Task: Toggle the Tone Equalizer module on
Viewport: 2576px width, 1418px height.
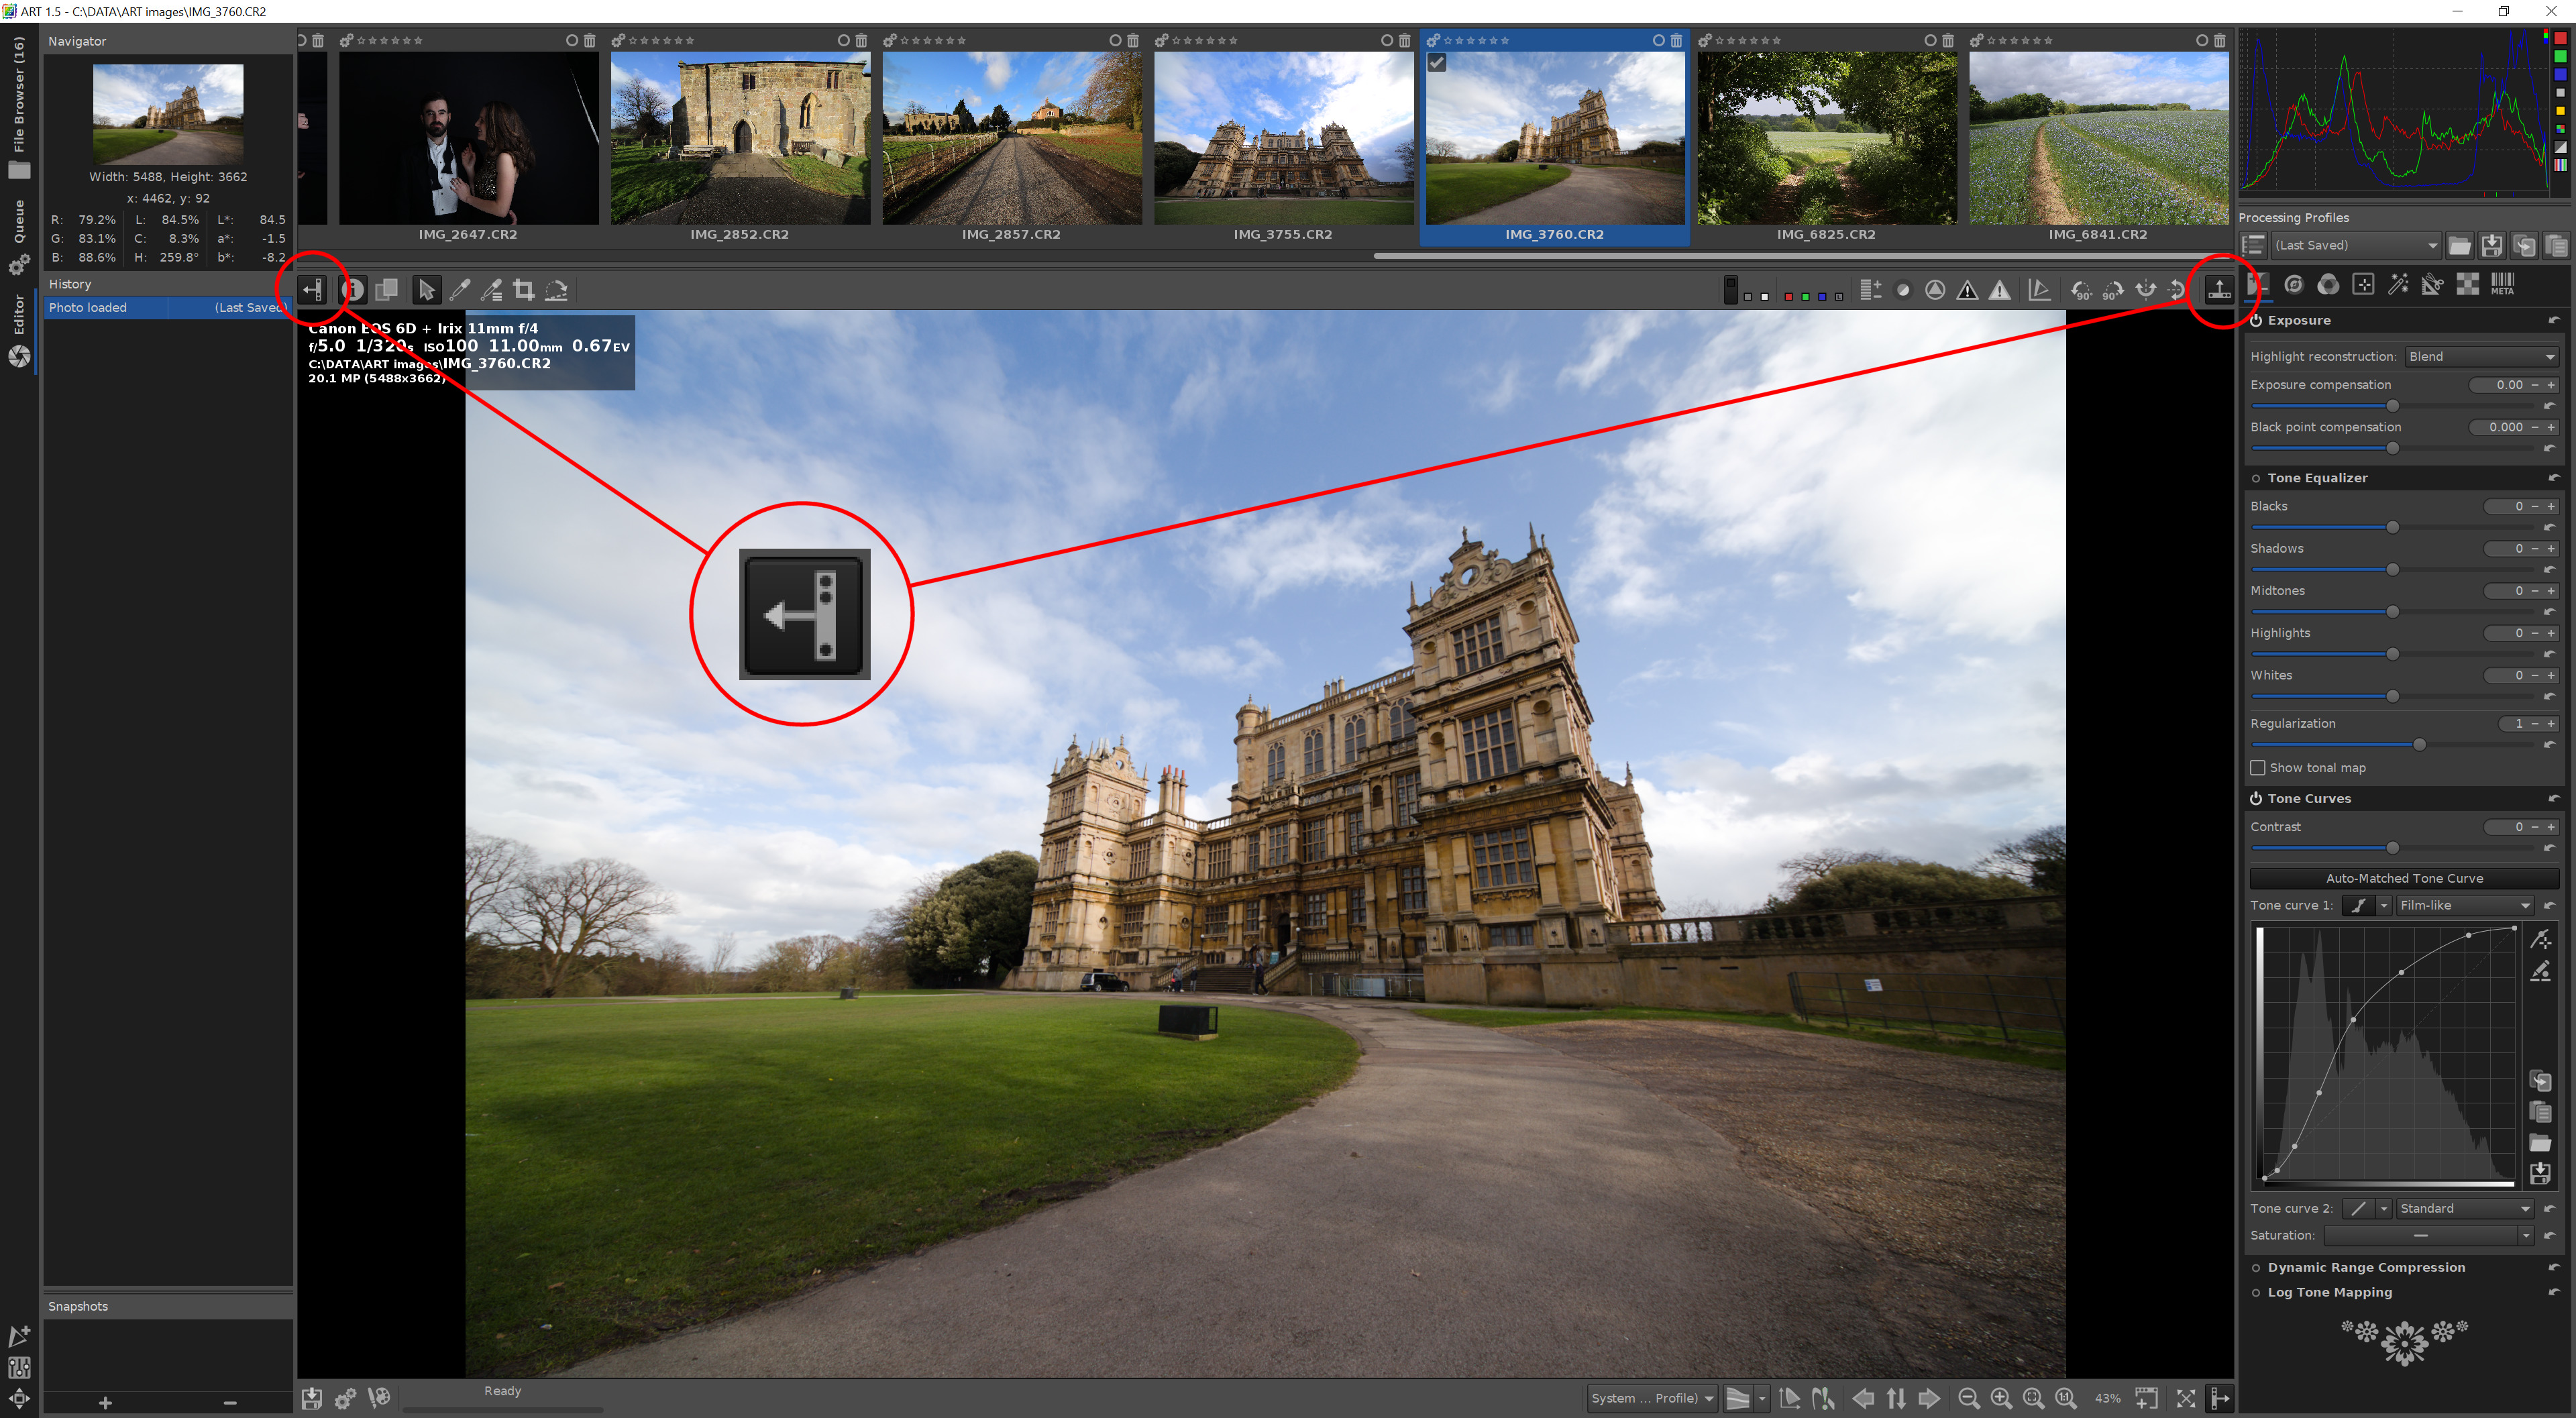Action: click(x=2256, y=479)
